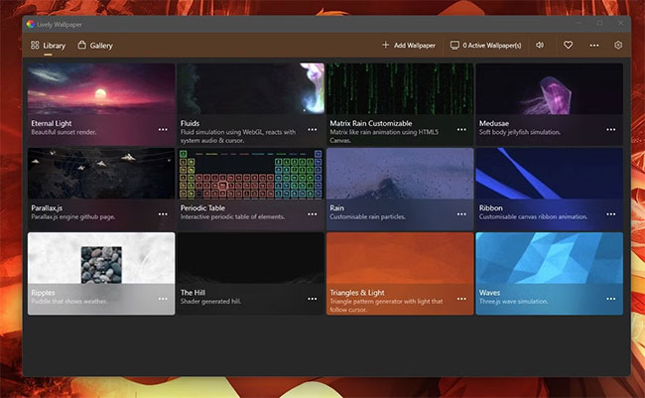Open options menu for Ripples
Screen dimensions: 645x398
coord(163,299)
